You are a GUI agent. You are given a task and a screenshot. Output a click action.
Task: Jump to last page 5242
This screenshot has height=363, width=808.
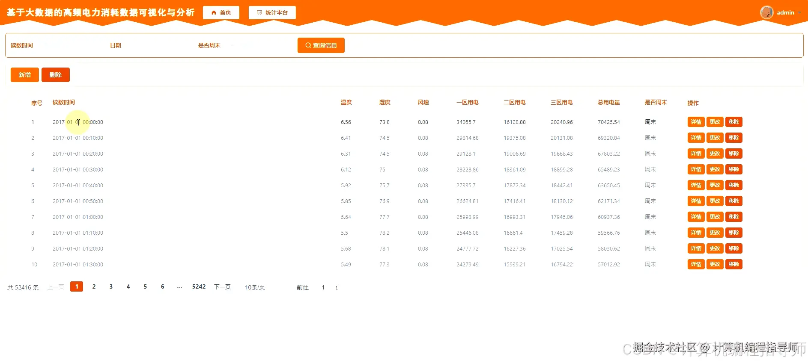(199, 286)
